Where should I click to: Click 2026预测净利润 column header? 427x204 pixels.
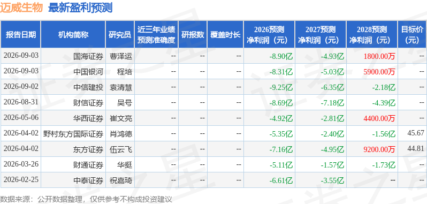(x=269, y=35)
